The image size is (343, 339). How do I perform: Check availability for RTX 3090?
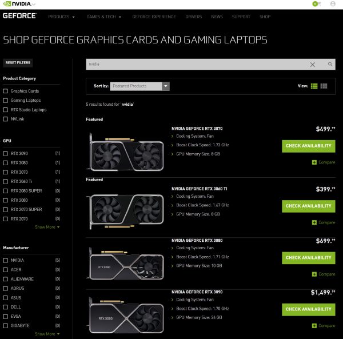pyautogui.click(x=309, y=309)
